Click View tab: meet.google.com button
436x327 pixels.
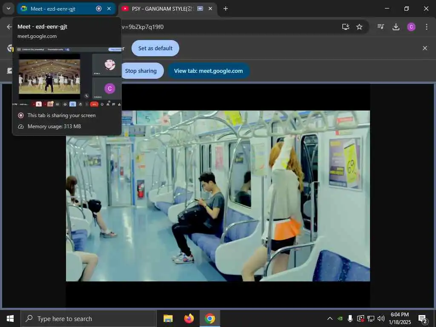click(x=208, y=71)
